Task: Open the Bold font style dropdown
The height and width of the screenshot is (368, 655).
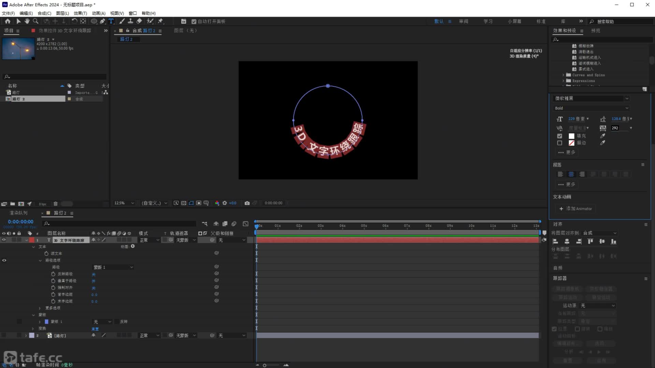Action: click(591, 108)
